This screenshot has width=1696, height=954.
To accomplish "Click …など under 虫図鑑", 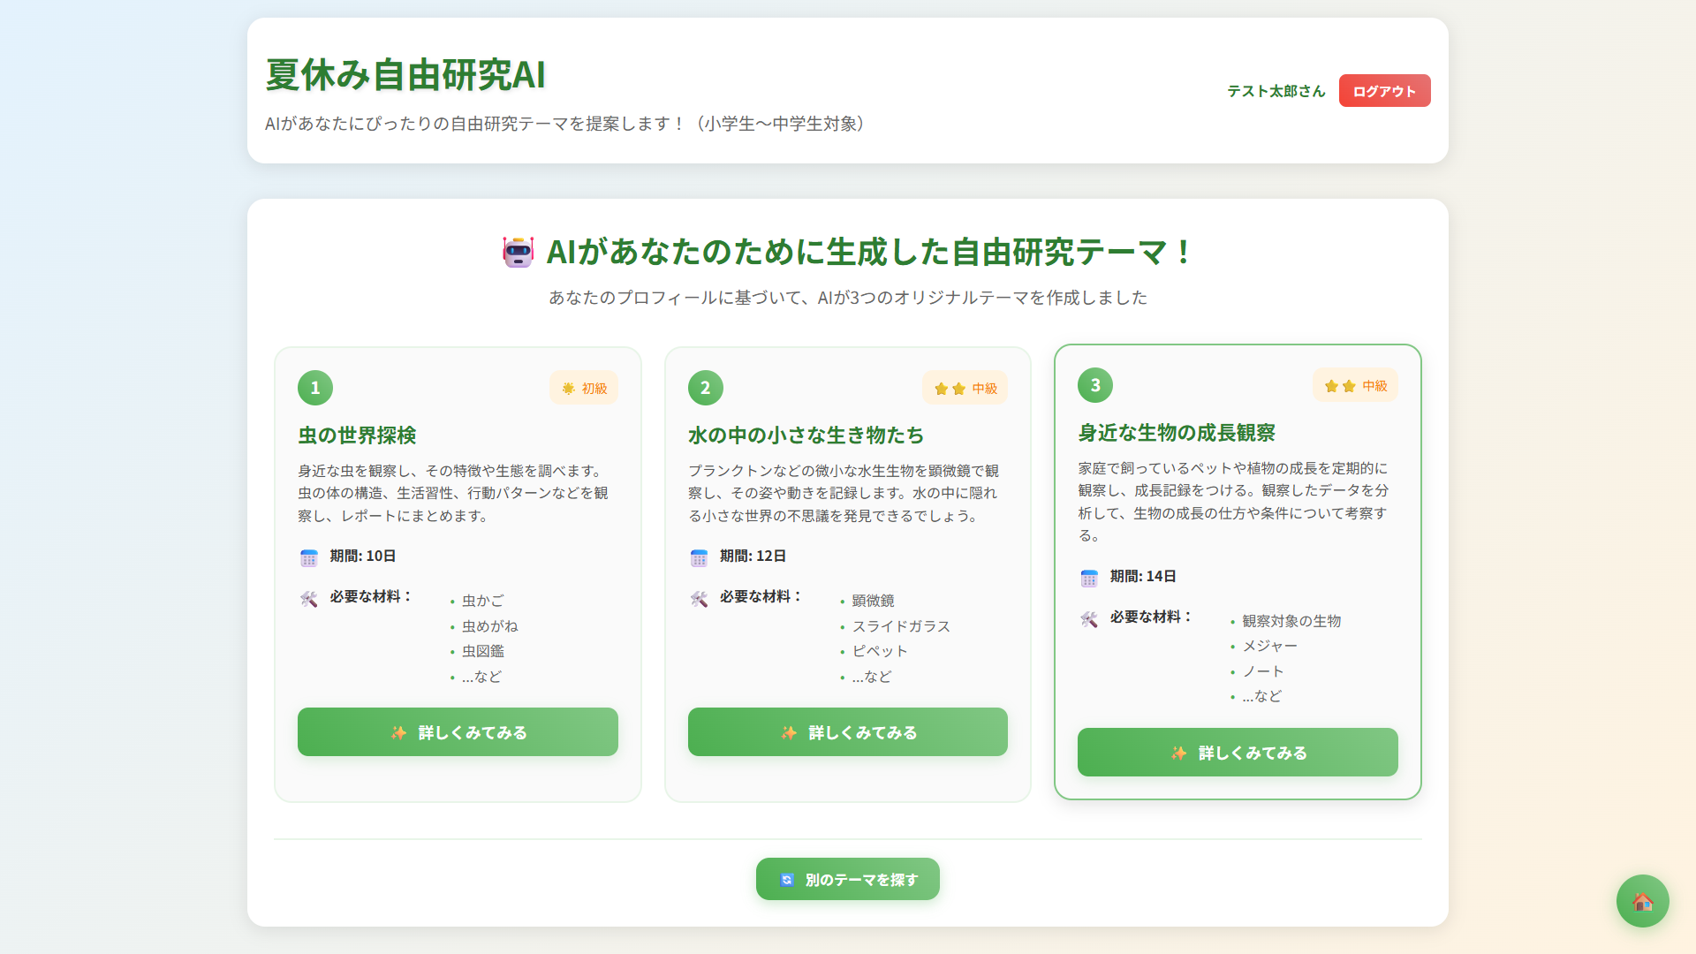I will coord(481,677).
